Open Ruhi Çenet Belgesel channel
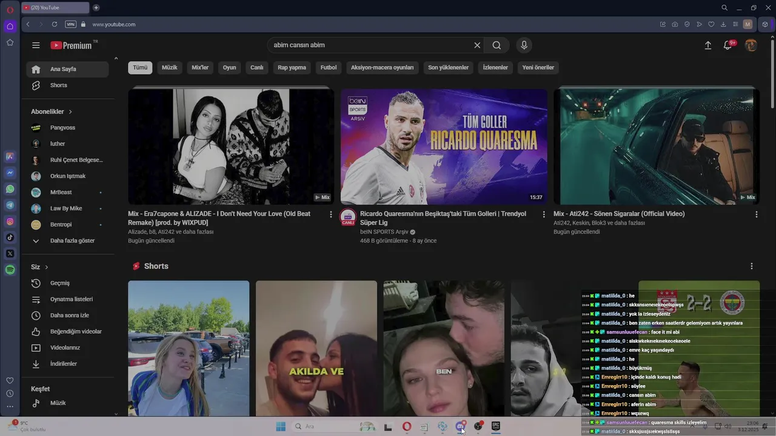The height and width of the screenshot is (436, 776). point(67,160)
